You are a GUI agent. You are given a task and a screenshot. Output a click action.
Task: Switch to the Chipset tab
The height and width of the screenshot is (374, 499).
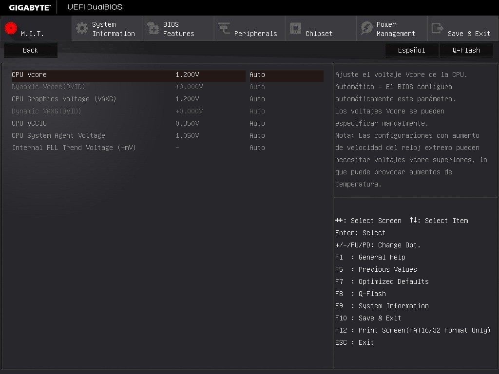click(320, 28)
